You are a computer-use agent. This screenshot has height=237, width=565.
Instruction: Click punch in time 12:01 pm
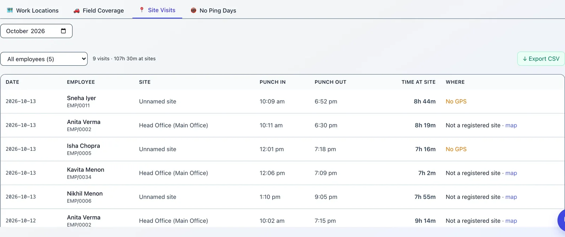click(x=272, y=149)
